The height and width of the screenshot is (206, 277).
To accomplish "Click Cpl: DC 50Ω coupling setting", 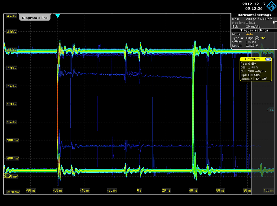I will pos(250,75).
